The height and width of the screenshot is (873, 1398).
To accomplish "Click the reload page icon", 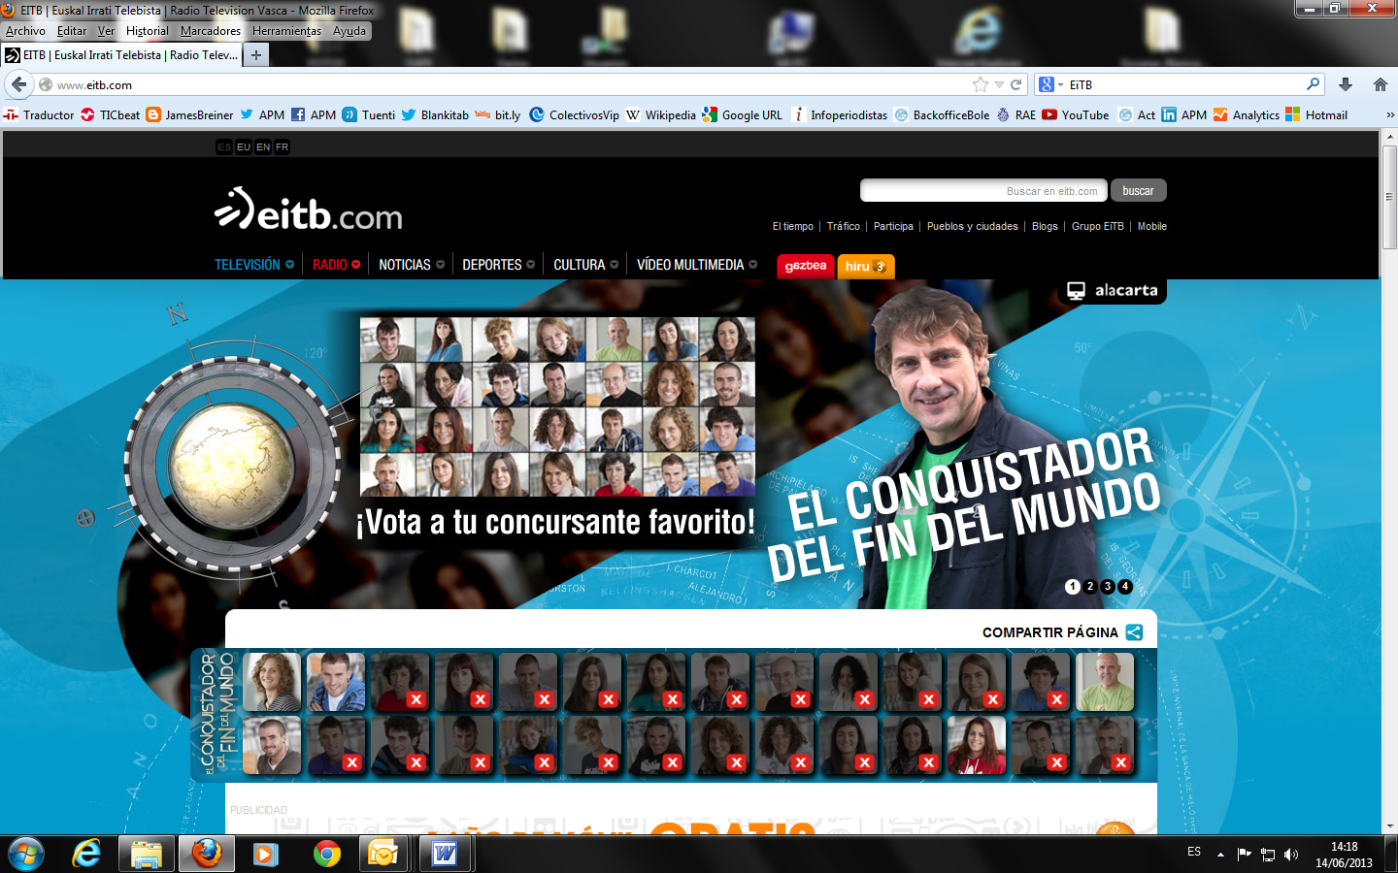I will (x=1016, y=84).
